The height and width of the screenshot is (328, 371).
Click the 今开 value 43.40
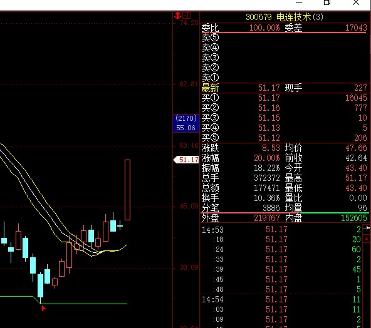coord(356,168)
